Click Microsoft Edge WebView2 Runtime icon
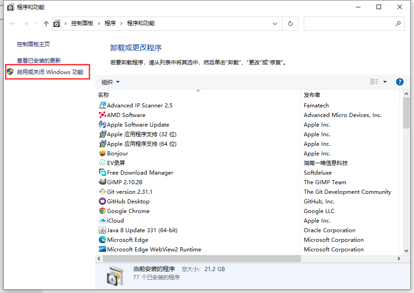This screenshot has width=414, height=293. point(102,249)
